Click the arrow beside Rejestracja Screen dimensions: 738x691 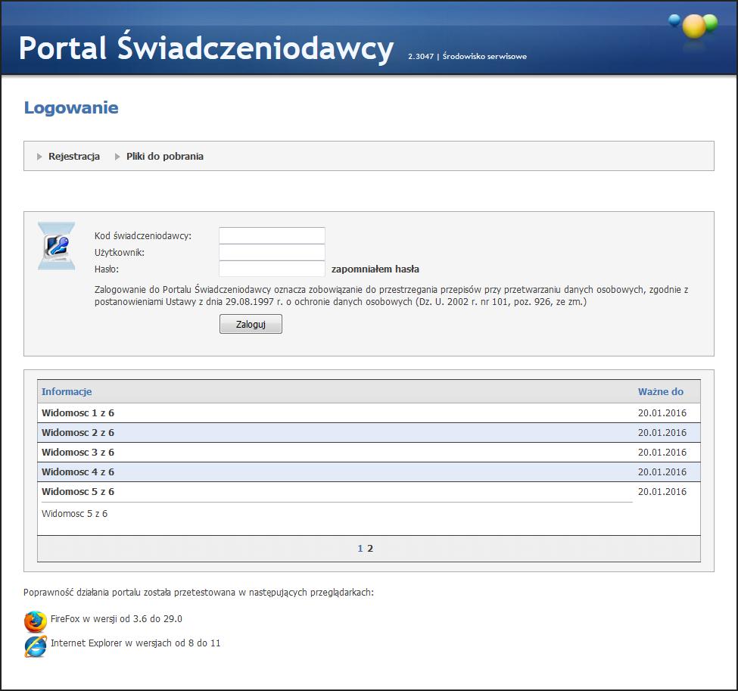39,157
